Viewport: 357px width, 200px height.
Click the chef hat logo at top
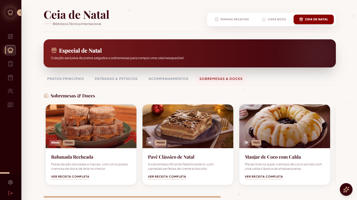[x=10, y=12]
